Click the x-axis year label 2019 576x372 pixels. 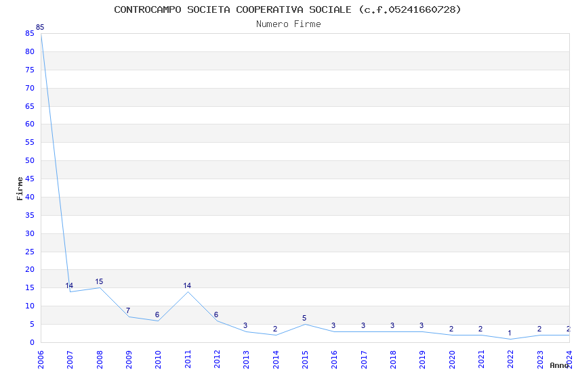coord(422,360)
